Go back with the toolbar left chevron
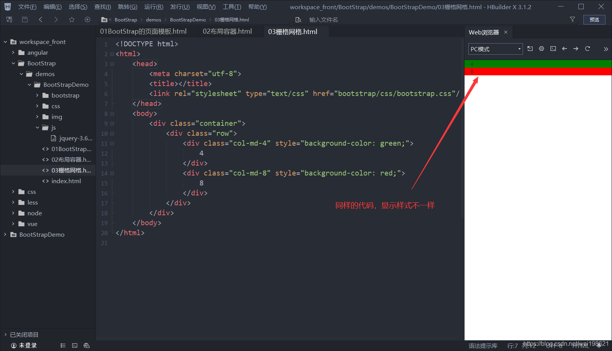This screenshot has height=351, width=612. tap(40, 19)
